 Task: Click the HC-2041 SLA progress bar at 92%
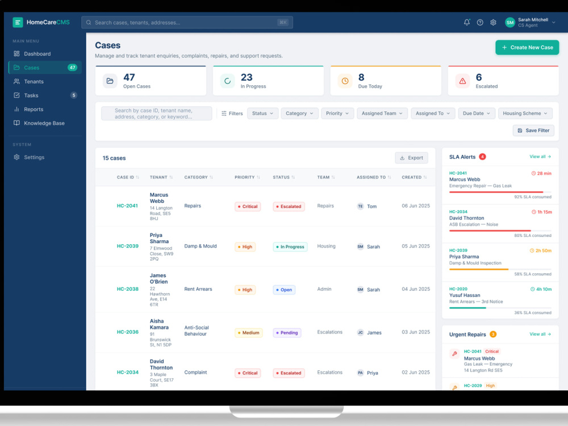click(500, 192)
